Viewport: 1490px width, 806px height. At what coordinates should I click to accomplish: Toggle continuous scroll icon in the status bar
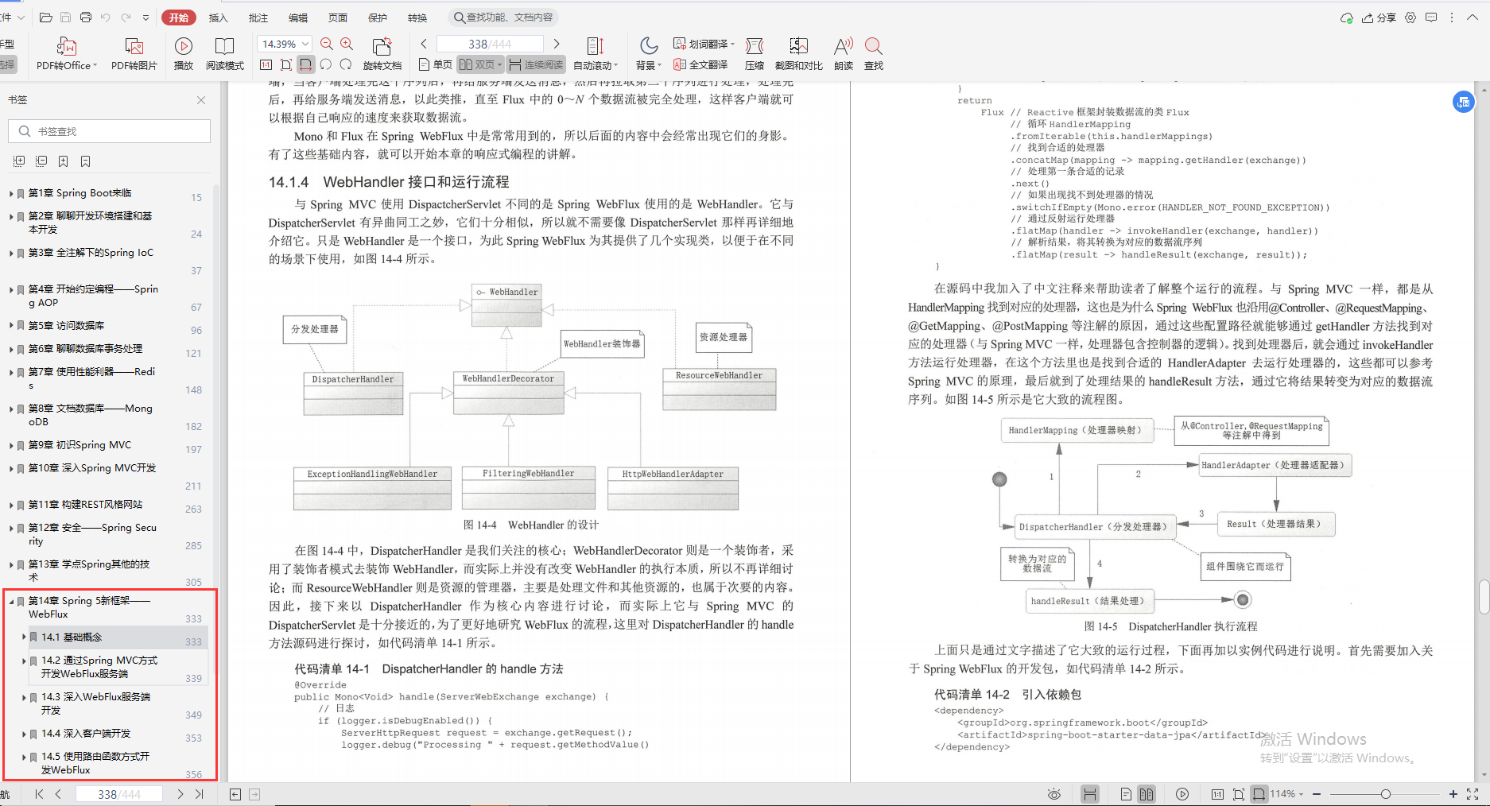1090,794
